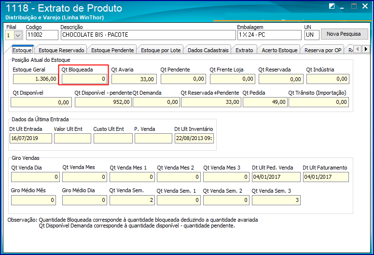This screenshot has height=255, width=374.
Task: Click the Qt Bloqueada field
Action: (84, 79)
